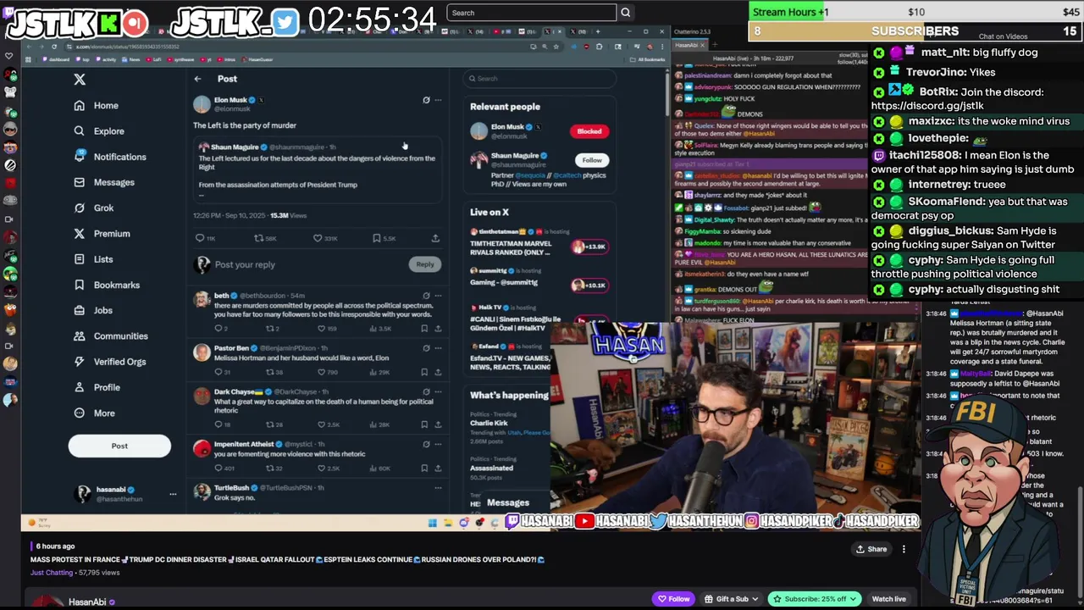The height and width of the screenshot is (610, 1084).
Task: Like Elon Musk's post
Action: pos(318,238)
